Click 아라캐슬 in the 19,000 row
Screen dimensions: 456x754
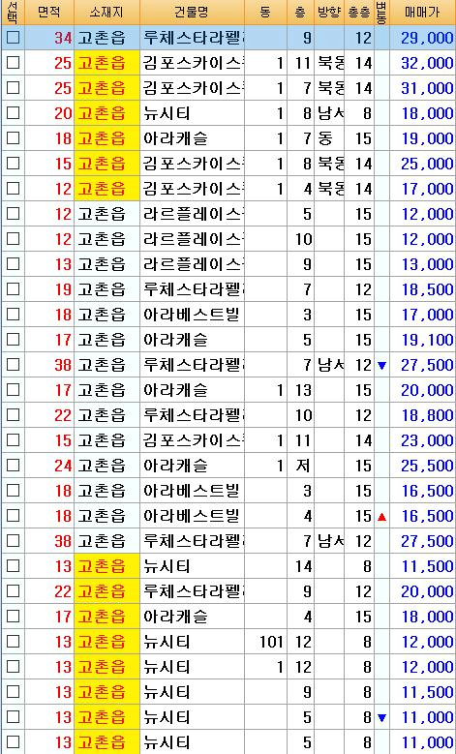(x=175, y=138)
